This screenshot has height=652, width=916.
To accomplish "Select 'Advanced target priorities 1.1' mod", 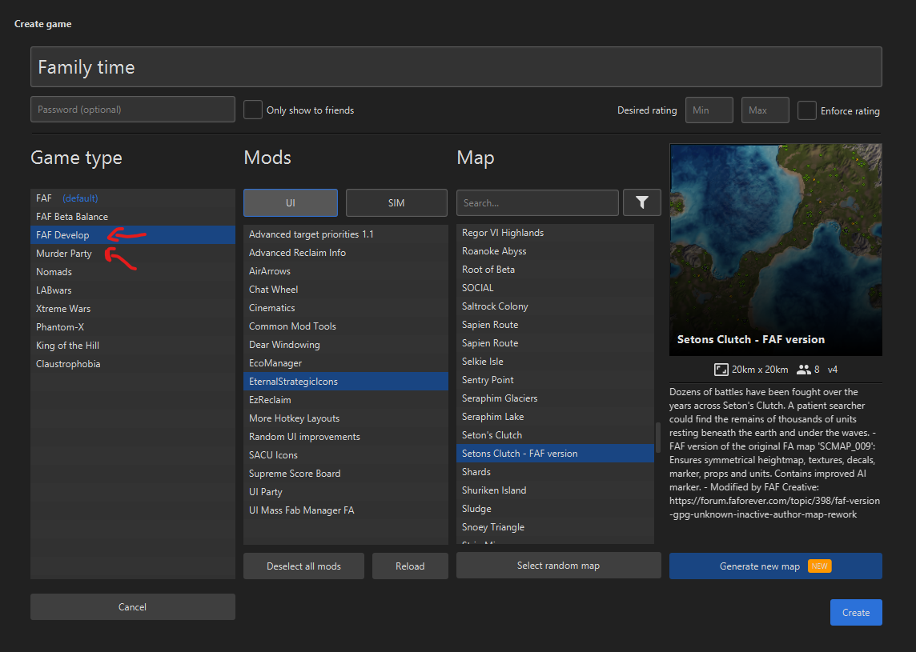I will (346, 234).
